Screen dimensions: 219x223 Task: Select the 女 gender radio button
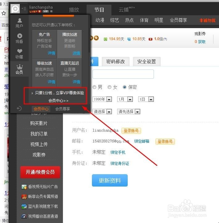coord(109,87)
